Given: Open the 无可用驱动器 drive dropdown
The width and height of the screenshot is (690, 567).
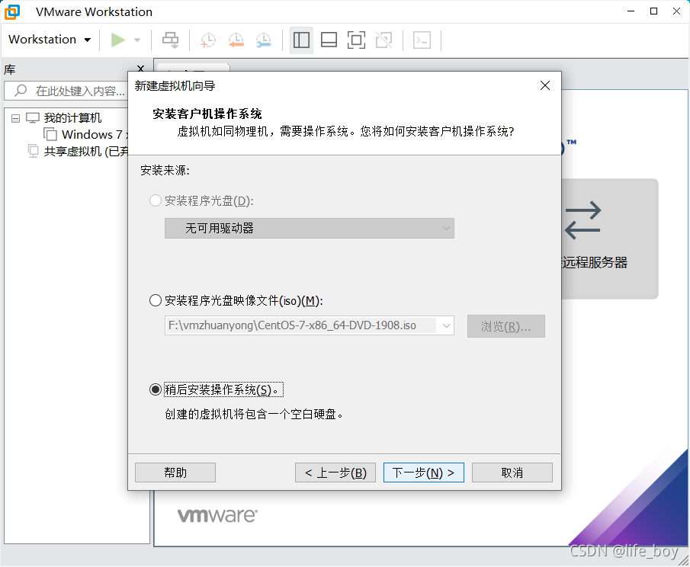Looking at the screenshot, I should 310,229.
